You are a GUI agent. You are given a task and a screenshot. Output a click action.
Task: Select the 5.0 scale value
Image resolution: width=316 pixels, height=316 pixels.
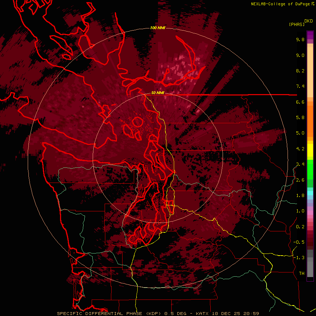300,133
